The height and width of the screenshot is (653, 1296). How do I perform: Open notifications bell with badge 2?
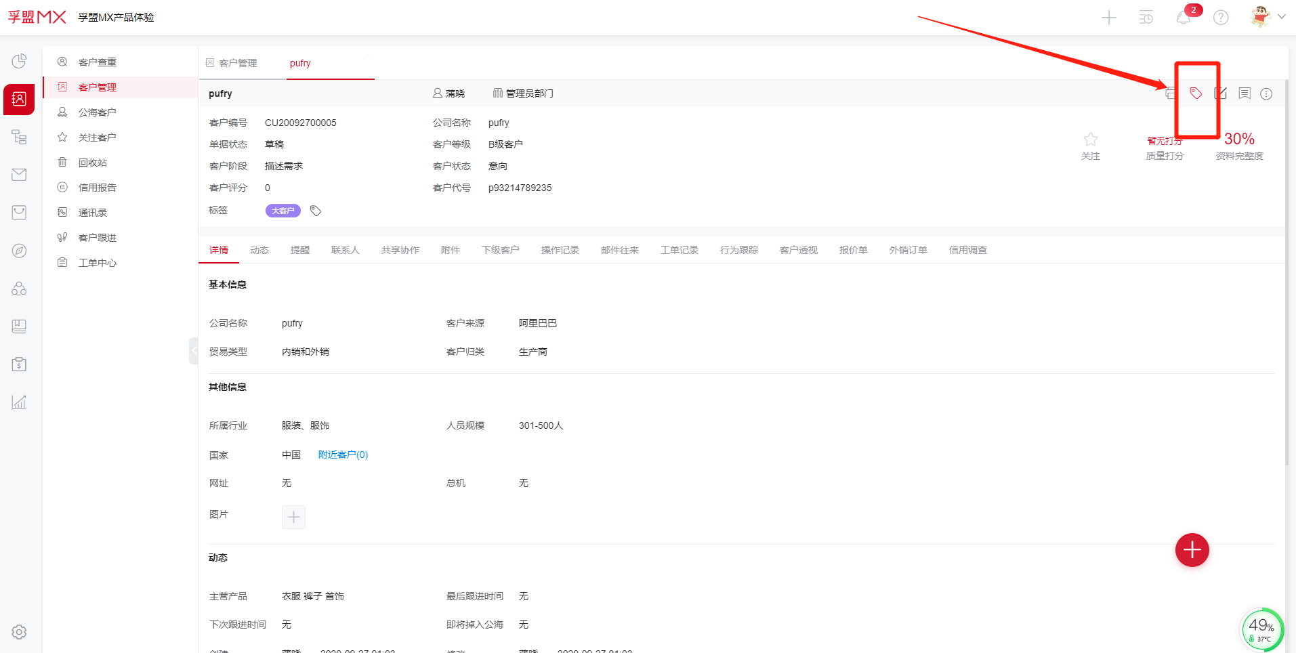pyautogui.click(x=1184, y=18)
